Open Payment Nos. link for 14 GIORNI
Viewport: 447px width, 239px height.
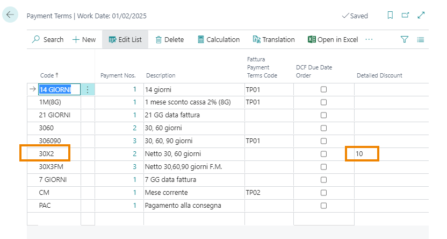(134, 89)
